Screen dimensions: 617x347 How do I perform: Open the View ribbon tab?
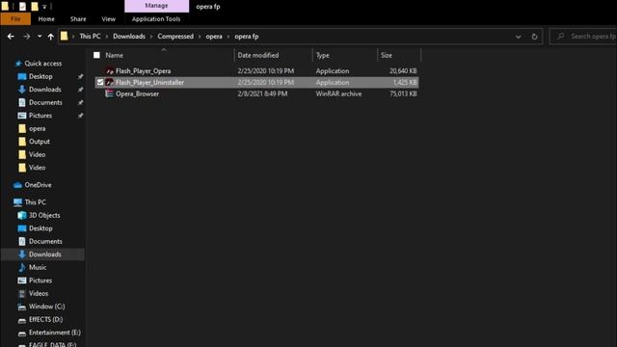click(x=109, y=19)
